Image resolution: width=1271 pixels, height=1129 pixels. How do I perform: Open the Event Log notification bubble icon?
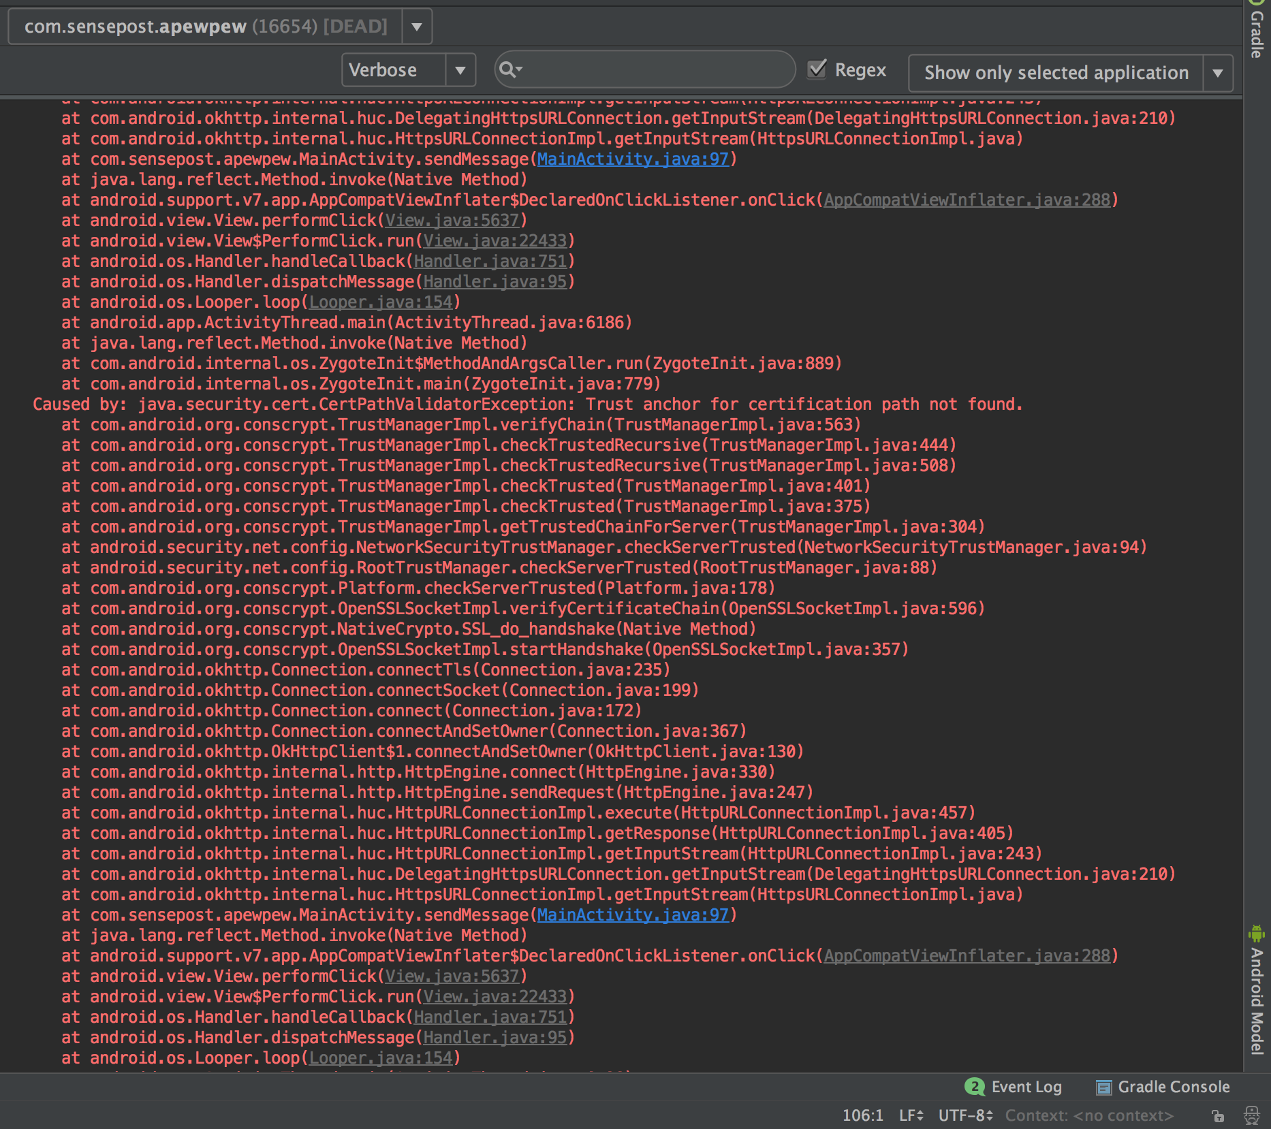[975, 1087]
